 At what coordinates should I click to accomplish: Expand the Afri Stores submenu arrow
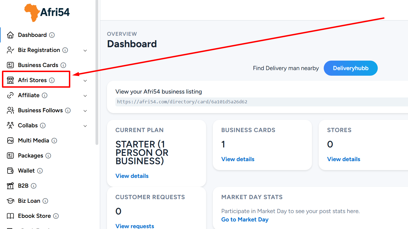tap(85, 81)
